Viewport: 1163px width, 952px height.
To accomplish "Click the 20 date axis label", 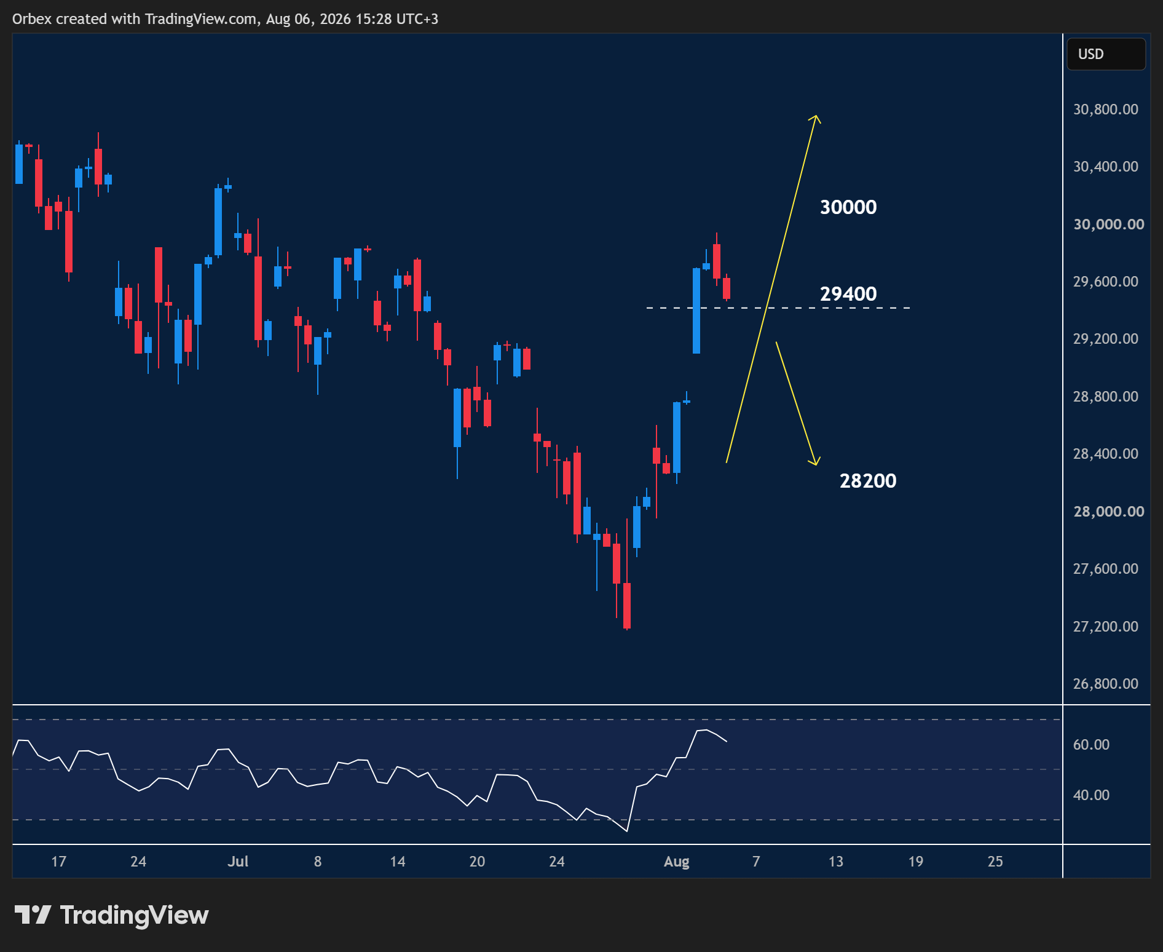I will coord(477,862).
